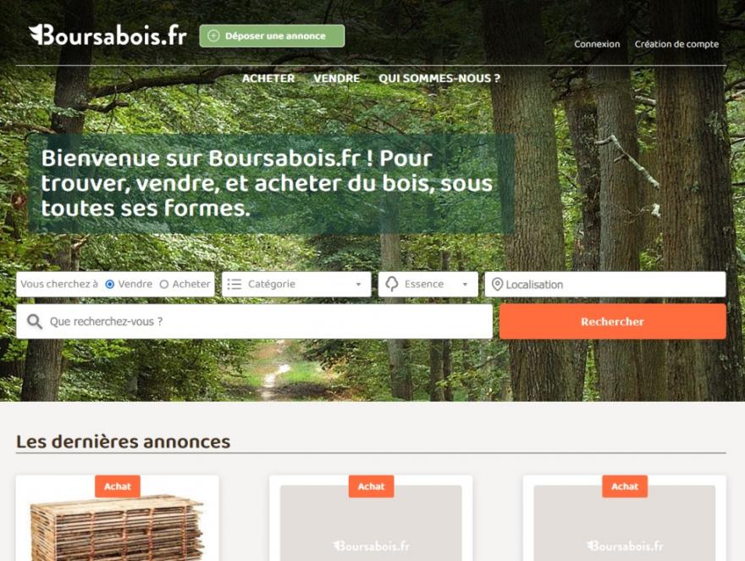Click the location pin icon in Localisation
Image resolution: width=745 pixels, height=561 pixels.
[497, 284]
